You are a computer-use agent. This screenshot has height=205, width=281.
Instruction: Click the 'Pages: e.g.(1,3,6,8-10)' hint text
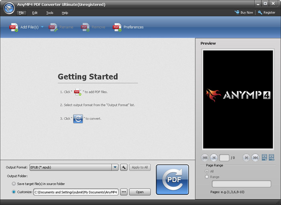point(227,192)
